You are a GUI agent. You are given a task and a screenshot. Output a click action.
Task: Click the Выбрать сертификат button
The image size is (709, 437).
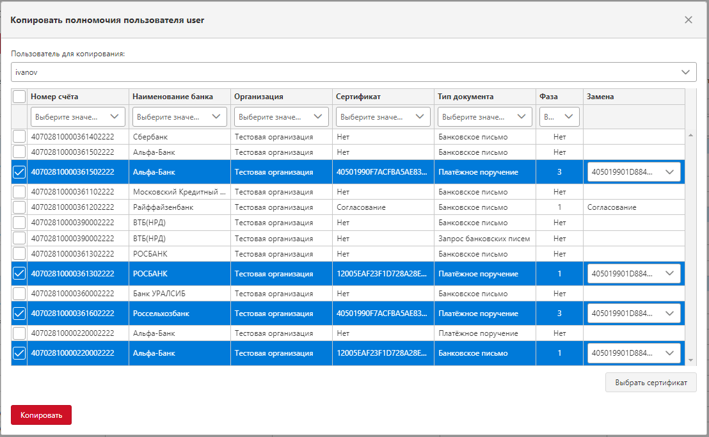point(651,383)
